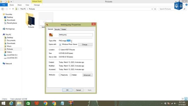This screenshot has height=106, width=188.
Task: Open Recent places
Action: 12,23
